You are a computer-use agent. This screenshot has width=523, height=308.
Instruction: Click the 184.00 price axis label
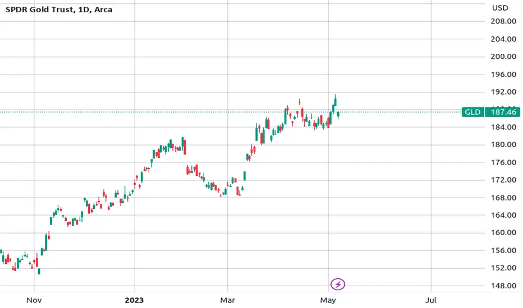click(x=503, y=127)
